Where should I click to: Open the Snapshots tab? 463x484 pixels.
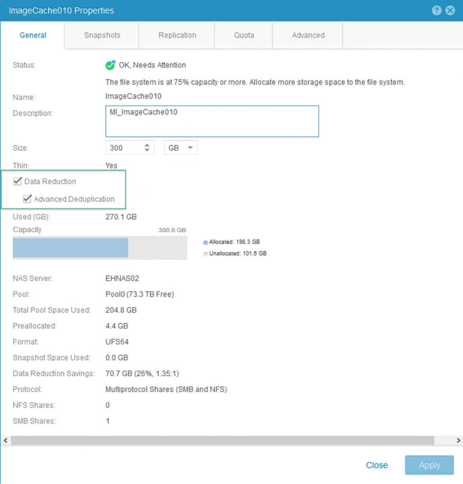tap(102, 35)
